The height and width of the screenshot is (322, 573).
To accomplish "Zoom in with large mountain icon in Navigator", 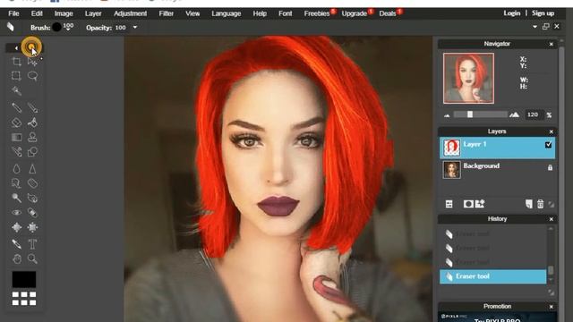I will point(514,114).
